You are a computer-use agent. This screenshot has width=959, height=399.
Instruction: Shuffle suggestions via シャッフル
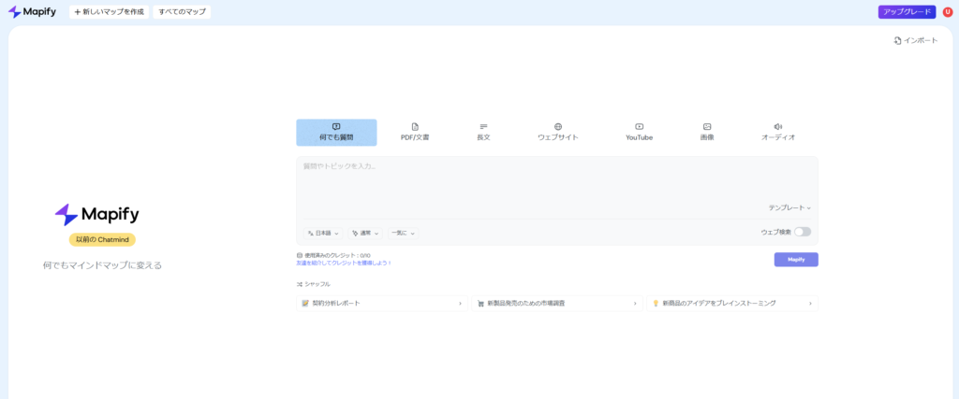[x=313, y=284]
